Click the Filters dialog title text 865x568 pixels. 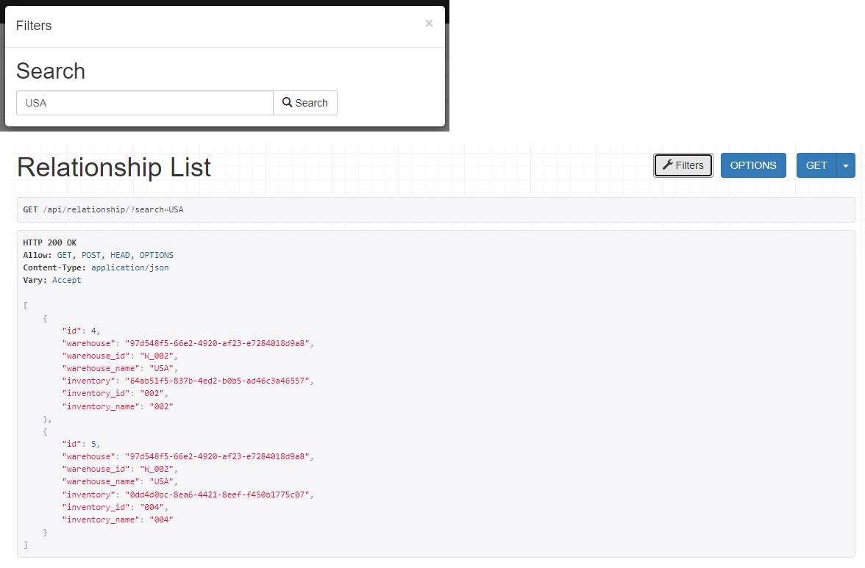(34, 26)
